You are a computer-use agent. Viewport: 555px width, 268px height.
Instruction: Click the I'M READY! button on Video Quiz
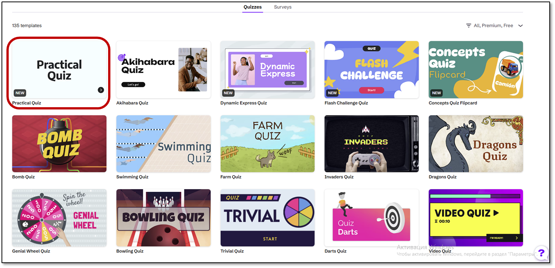[x=504, y=238]
